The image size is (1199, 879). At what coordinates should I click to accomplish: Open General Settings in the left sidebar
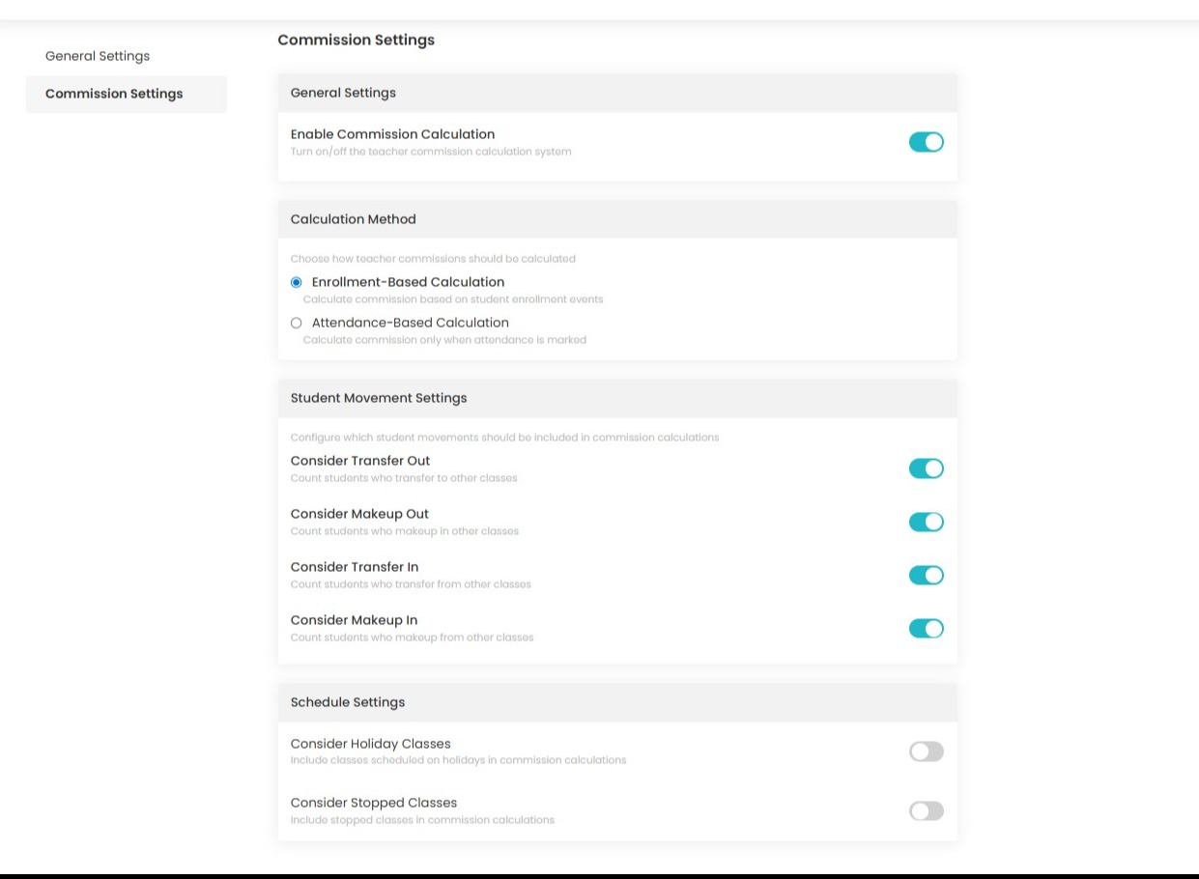click(x=98, y=56)
